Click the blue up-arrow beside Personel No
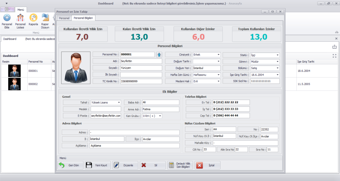This screenshot has width=340, height=181. (x=159, y=54)
